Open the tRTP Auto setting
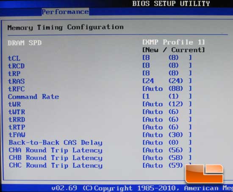 (x=167, y=127)
